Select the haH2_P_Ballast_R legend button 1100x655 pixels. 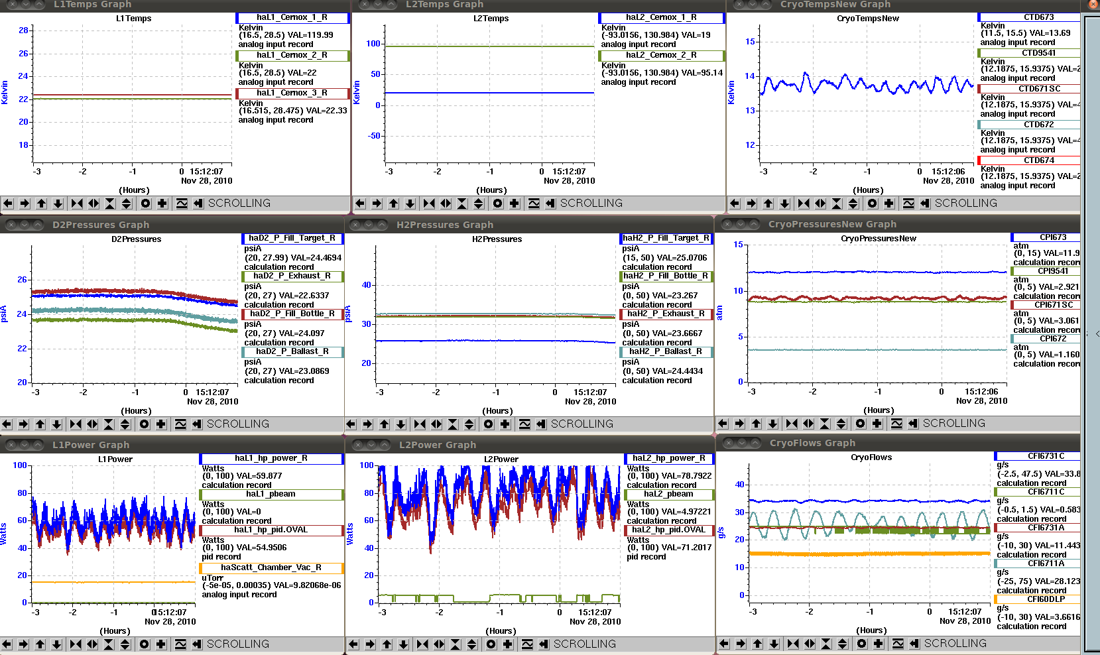(666, 352)
